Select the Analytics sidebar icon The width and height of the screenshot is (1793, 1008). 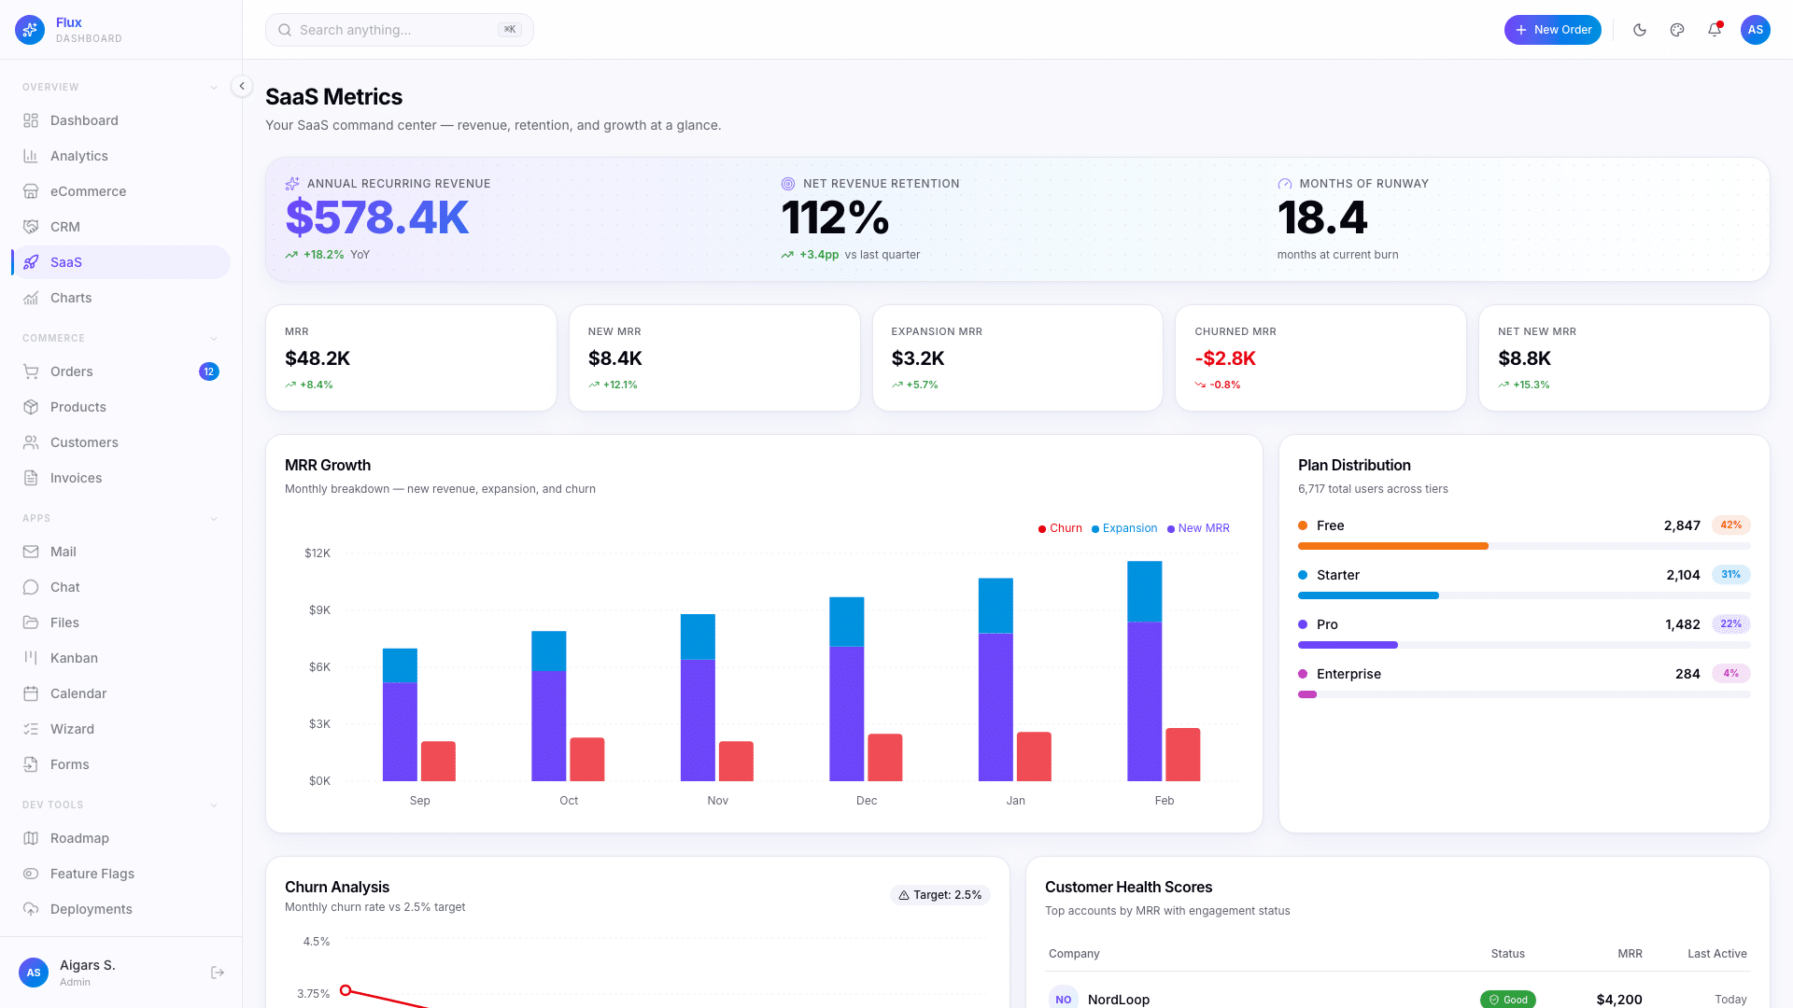click(31, 156)
